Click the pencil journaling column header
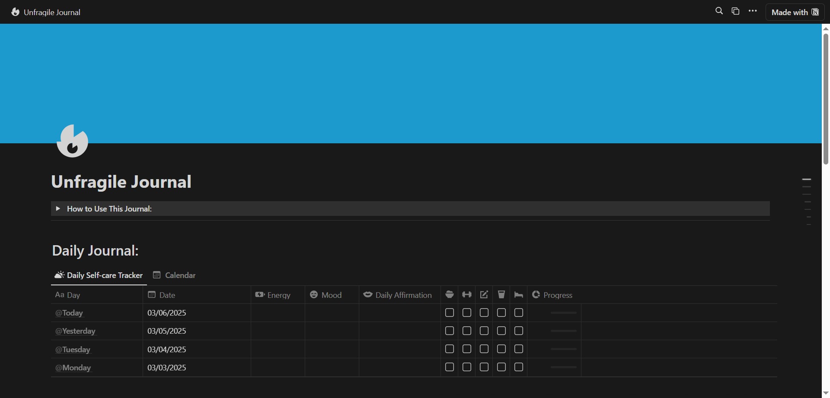 point(484,295)
